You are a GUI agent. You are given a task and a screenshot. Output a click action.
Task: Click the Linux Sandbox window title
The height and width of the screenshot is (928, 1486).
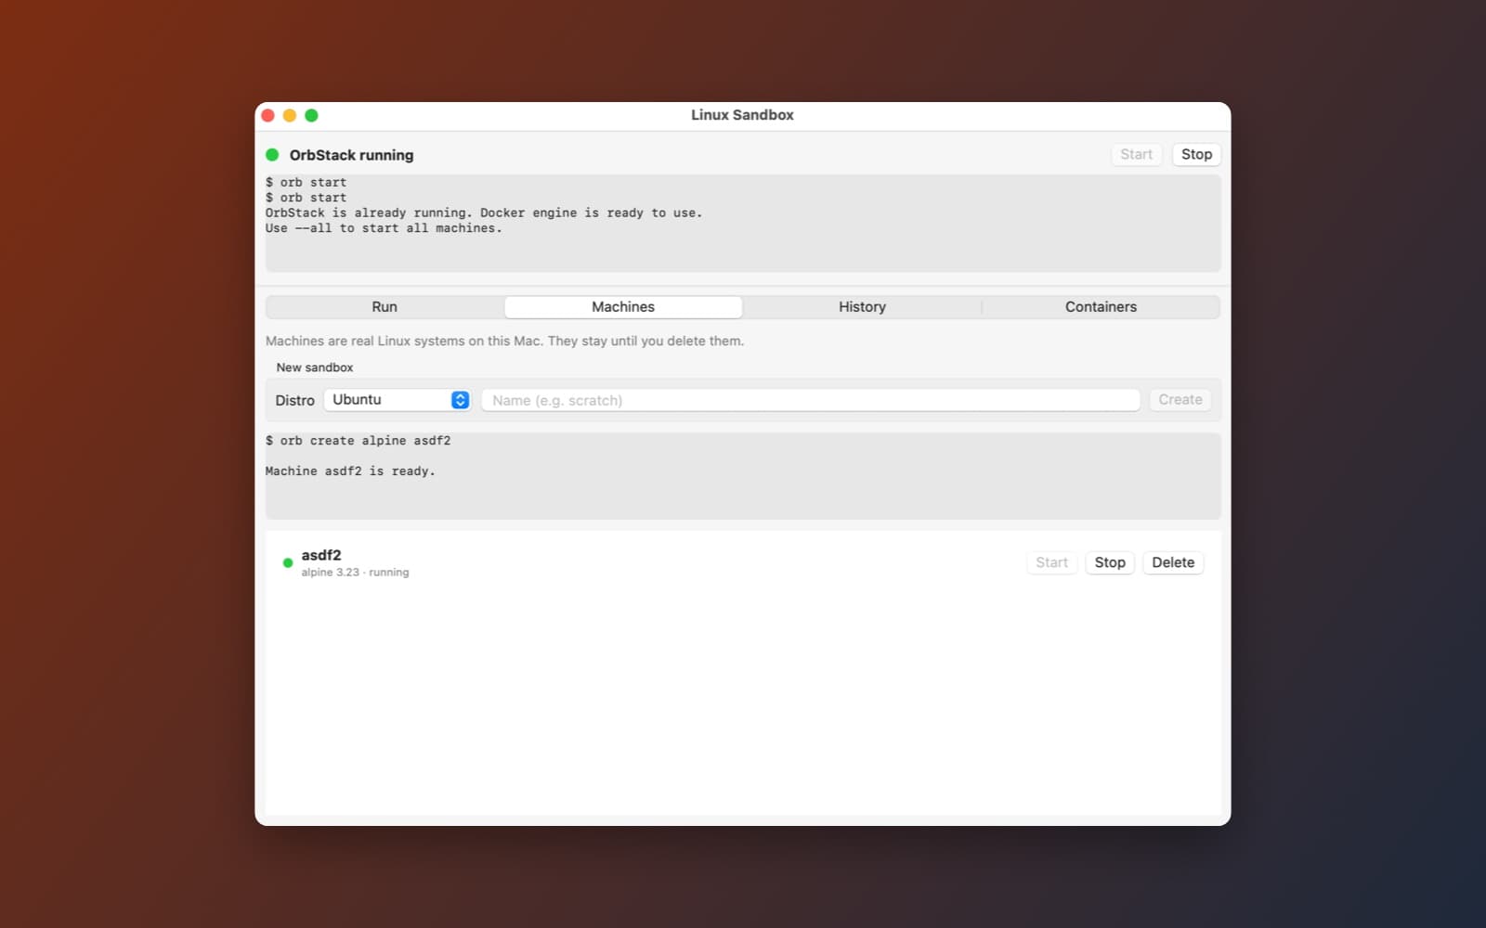742,115
